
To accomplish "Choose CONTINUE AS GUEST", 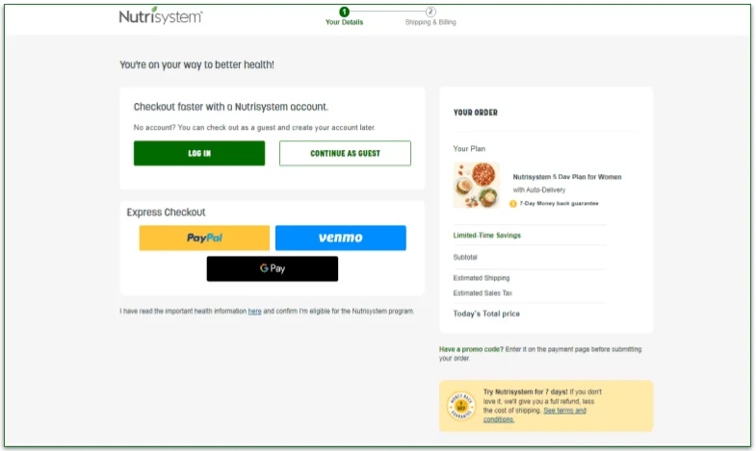I will [x=345, y=153].
